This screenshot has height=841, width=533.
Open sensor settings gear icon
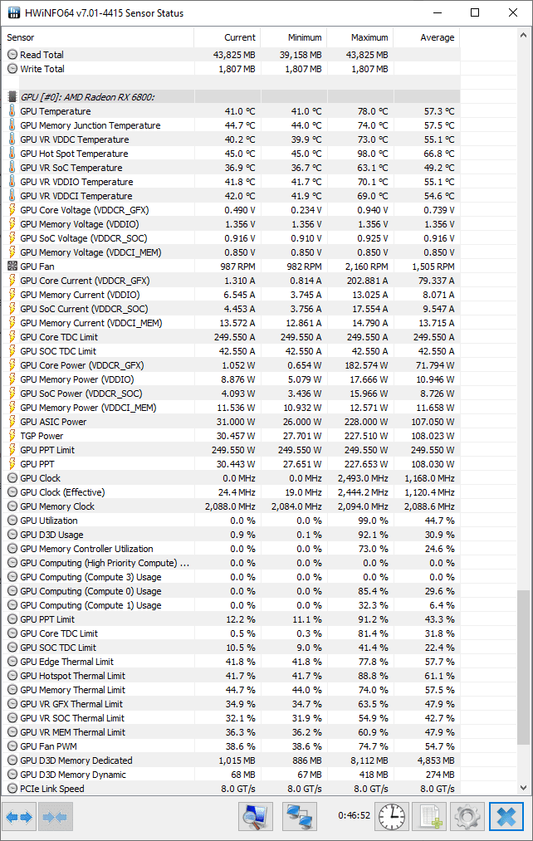pos(467,816)
